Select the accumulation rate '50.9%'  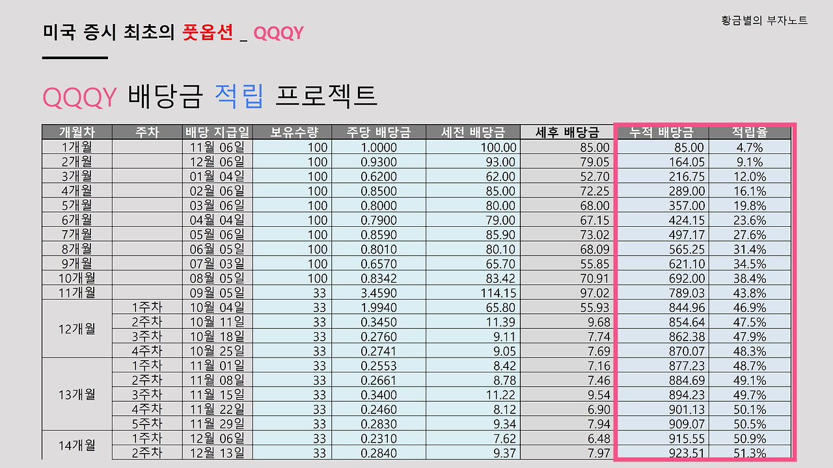click(750, 439)
